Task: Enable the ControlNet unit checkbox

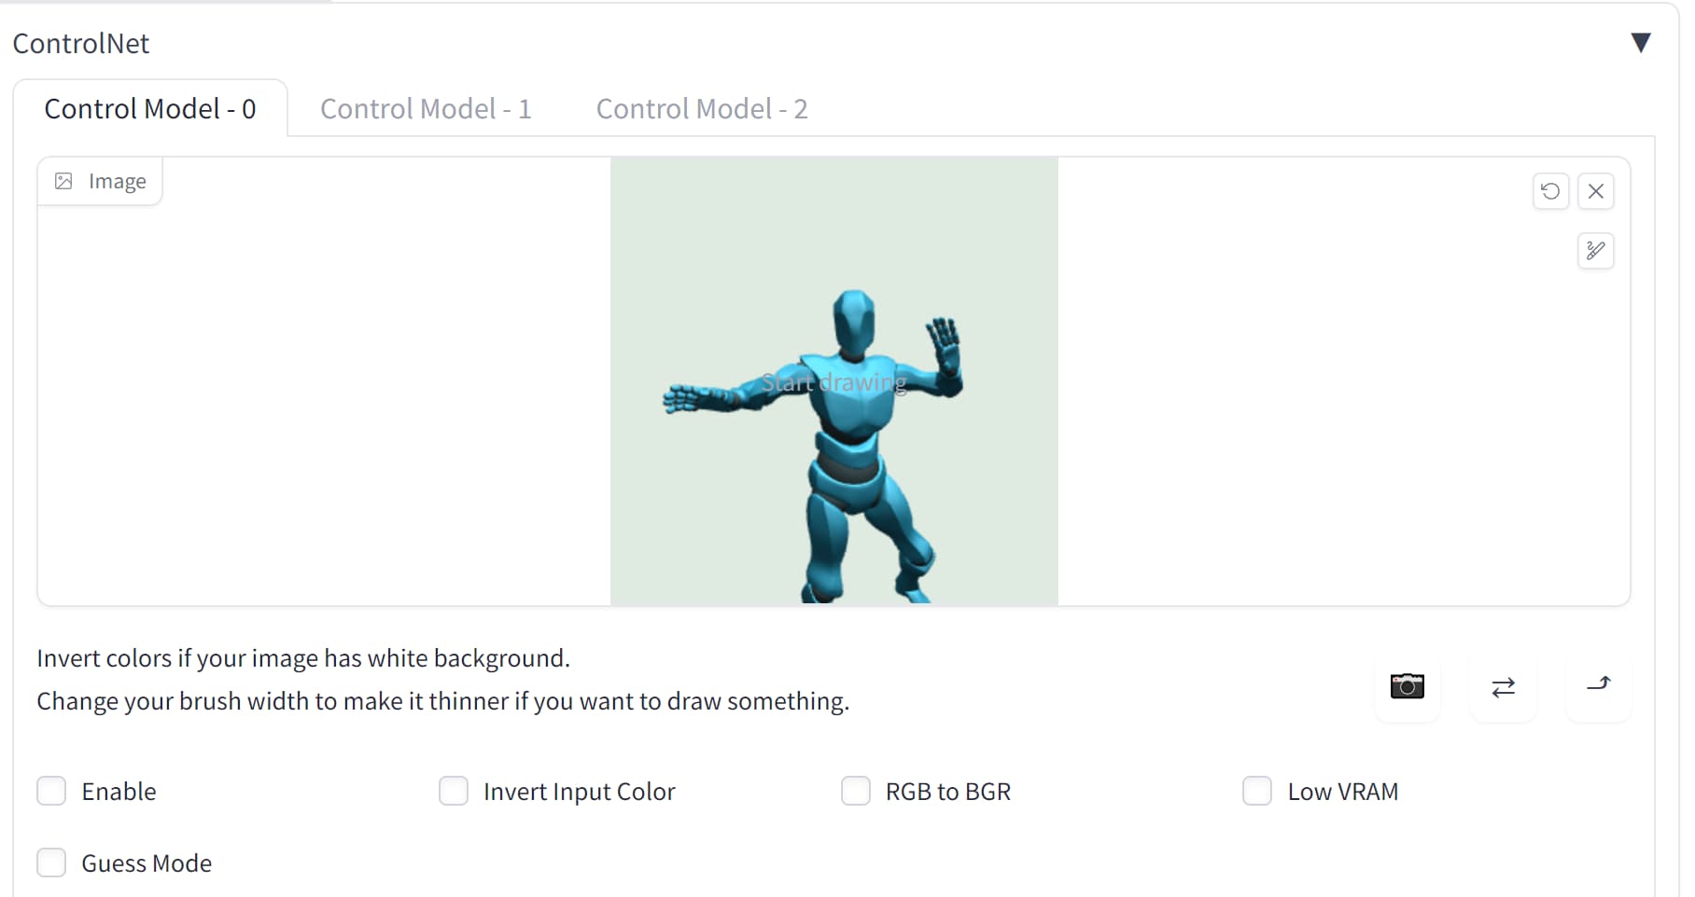Action: click(51, 791)
